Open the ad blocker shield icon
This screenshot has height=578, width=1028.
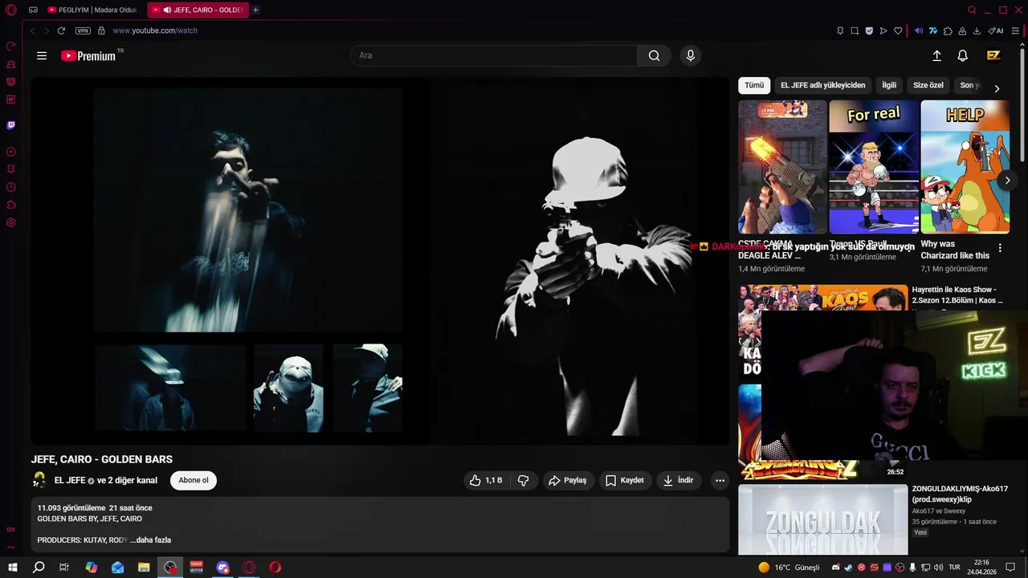pyautogui.click(x=869, y=31)
